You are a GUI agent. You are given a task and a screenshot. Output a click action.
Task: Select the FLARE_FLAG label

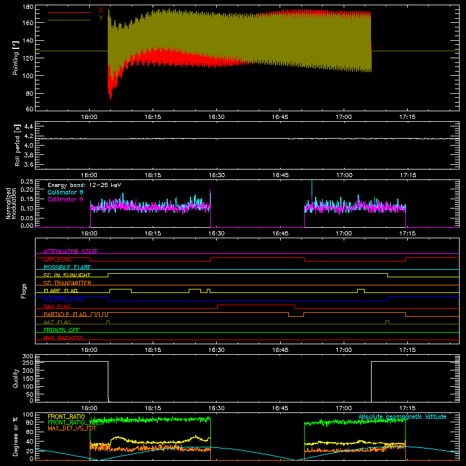[x=61, y=291]
